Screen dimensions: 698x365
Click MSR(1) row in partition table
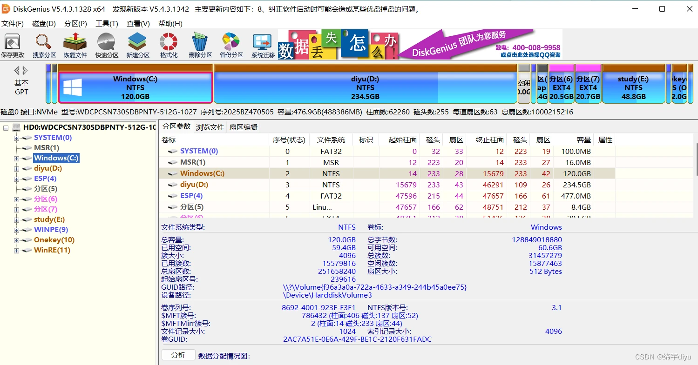(x=387, y=162)
